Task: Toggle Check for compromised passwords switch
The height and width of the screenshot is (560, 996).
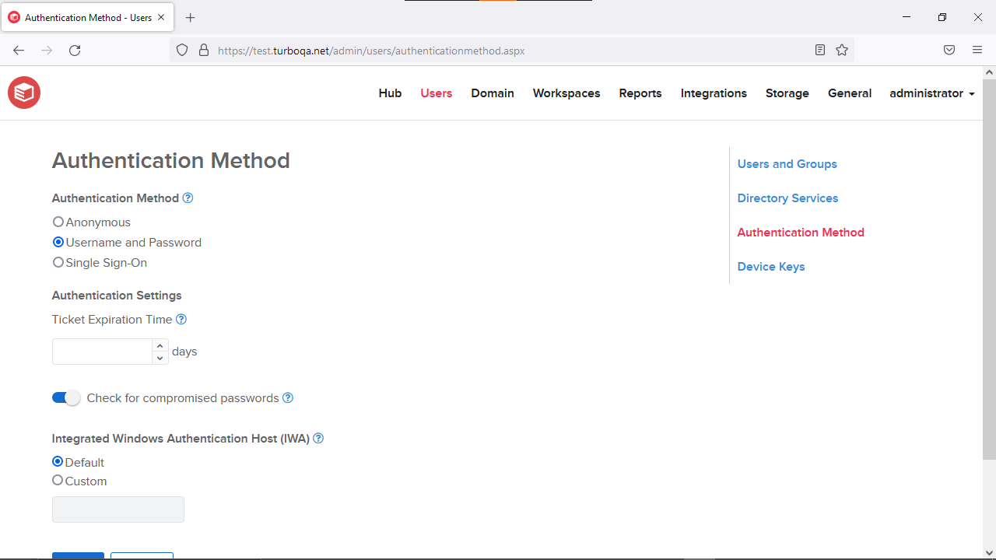Action: [x=66, y=398]
